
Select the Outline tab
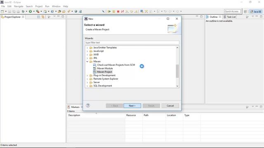[214, 17]
